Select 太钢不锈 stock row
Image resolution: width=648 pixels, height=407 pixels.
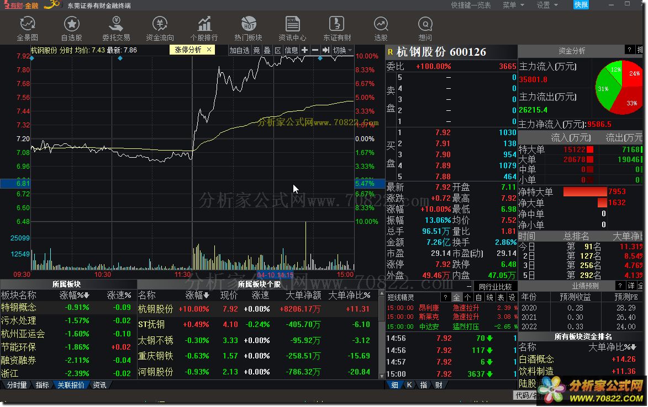click(257, 340)
